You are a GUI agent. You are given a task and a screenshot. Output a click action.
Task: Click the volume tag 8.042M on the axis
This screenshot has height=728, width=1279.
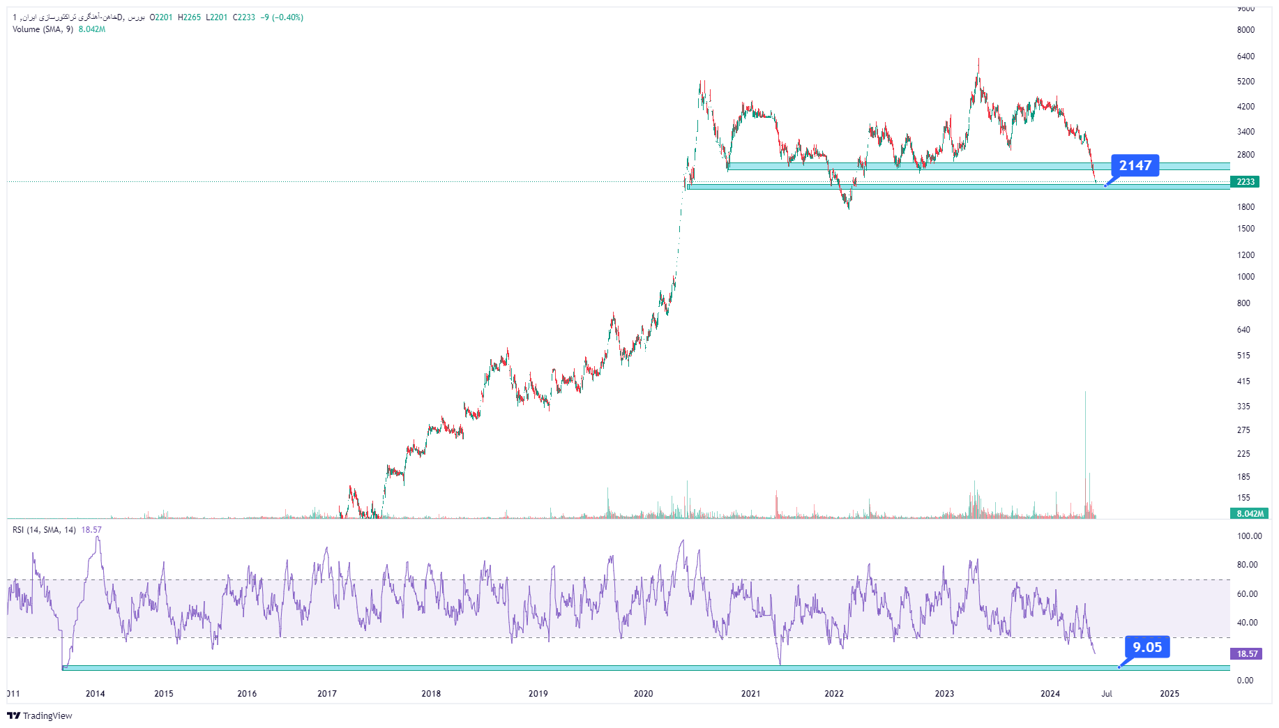point(1249,514)
